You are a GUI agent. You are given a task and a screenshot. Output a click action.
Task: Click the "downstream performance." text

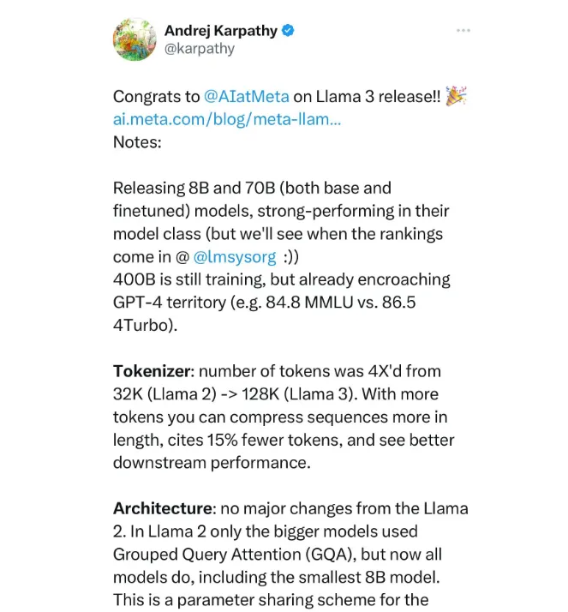212,463
